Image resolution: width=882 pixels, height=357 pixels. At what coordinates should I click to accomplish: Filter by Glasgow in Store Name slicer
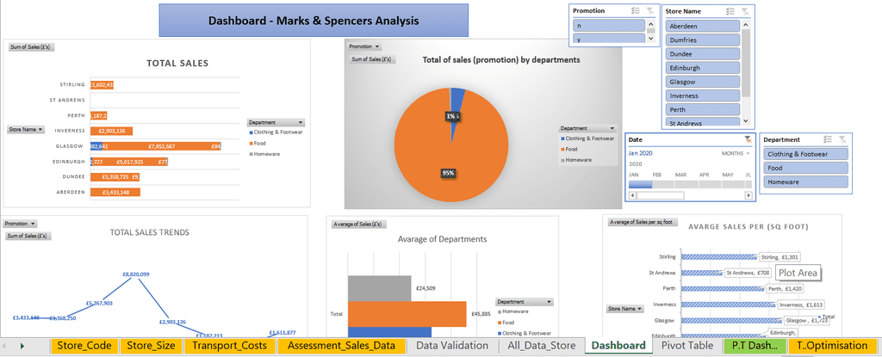[x=702, y=82]
